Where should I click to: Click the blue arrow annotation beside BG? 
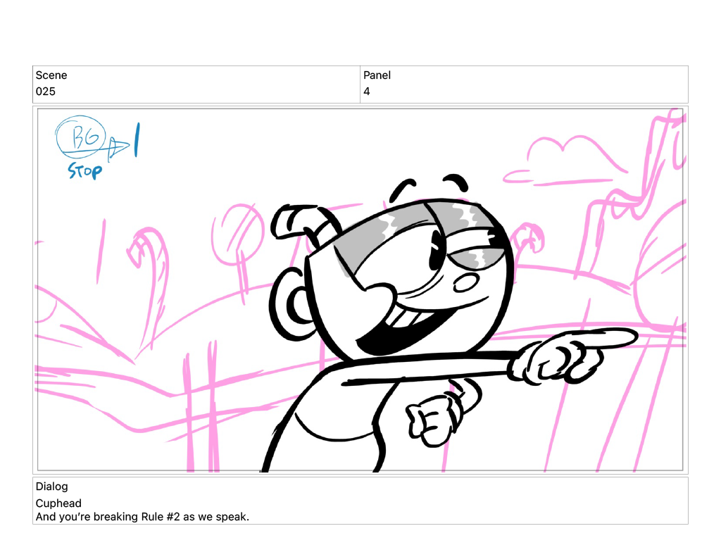point(118,147)
